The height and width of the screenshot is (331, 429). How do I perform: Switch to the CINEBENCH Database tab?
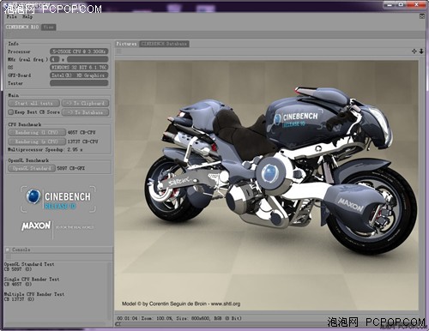pos(164,44)
